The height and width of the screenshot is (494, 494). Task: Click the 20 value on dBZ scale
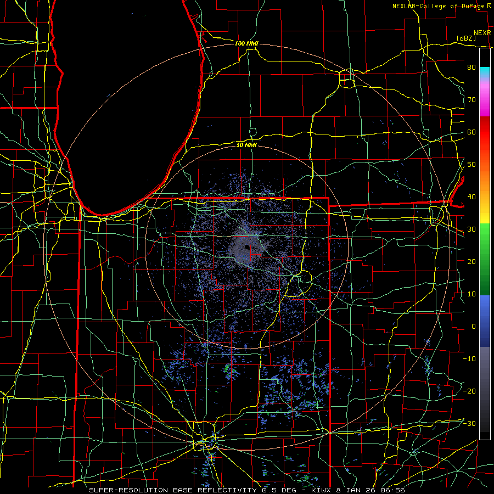[x=471, y=261]
